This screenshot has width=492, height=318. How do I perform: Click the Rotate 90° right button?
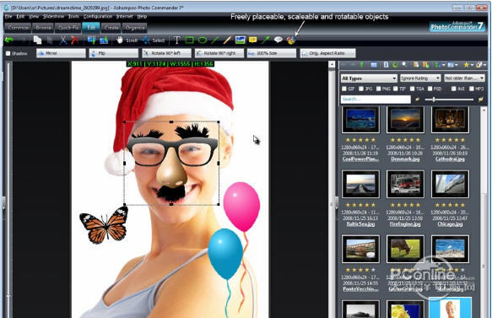click(x=219, y=53)
